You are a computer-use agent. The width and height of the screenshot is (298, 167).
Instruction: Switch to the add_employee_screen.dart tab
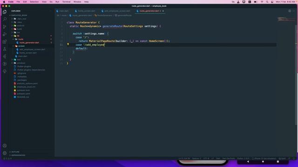pyautogui.click(x=116, y=11)
